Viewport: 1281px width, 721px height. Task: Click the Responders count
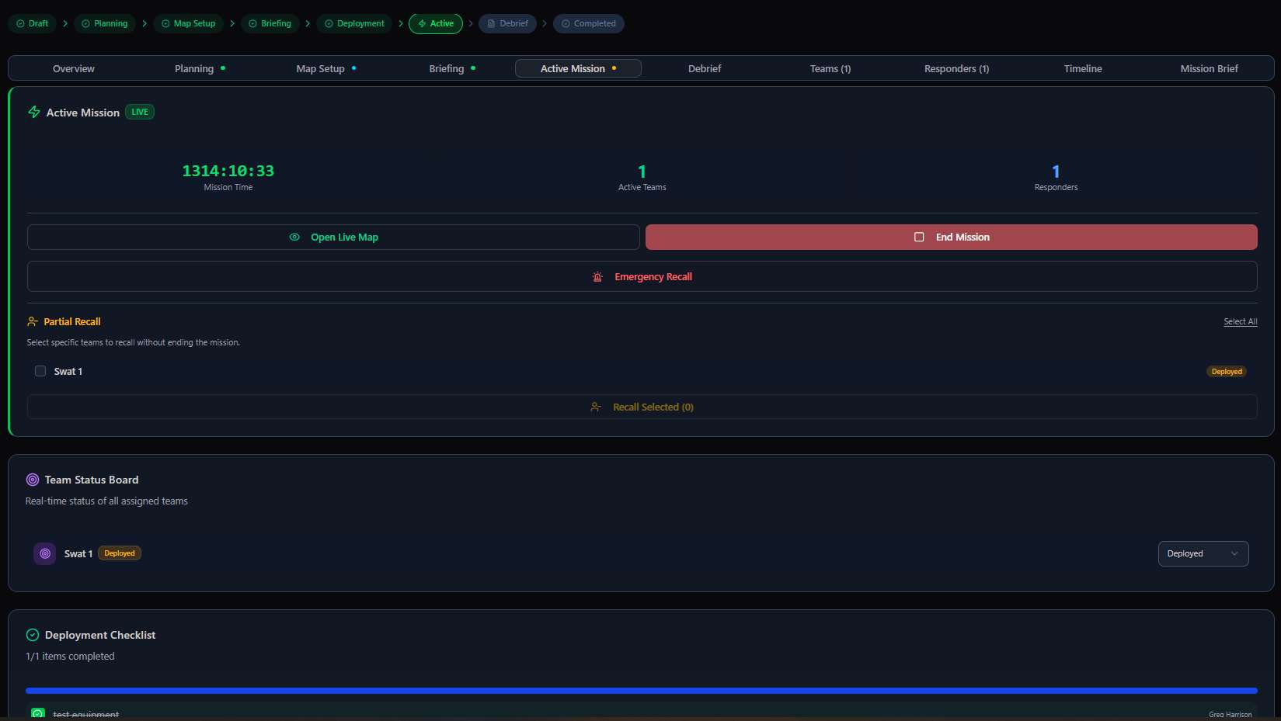1056,172
